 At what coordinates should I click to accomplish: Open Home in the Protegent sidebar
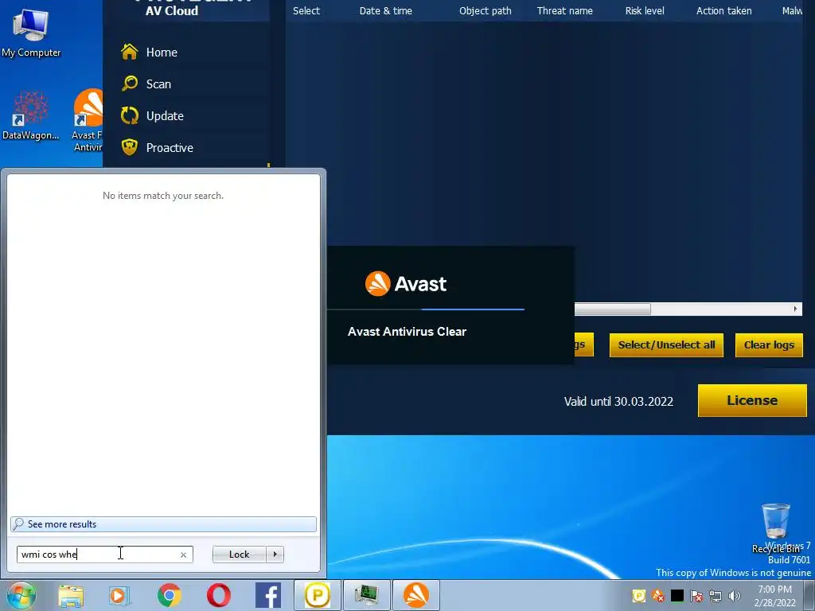(162, 53)
